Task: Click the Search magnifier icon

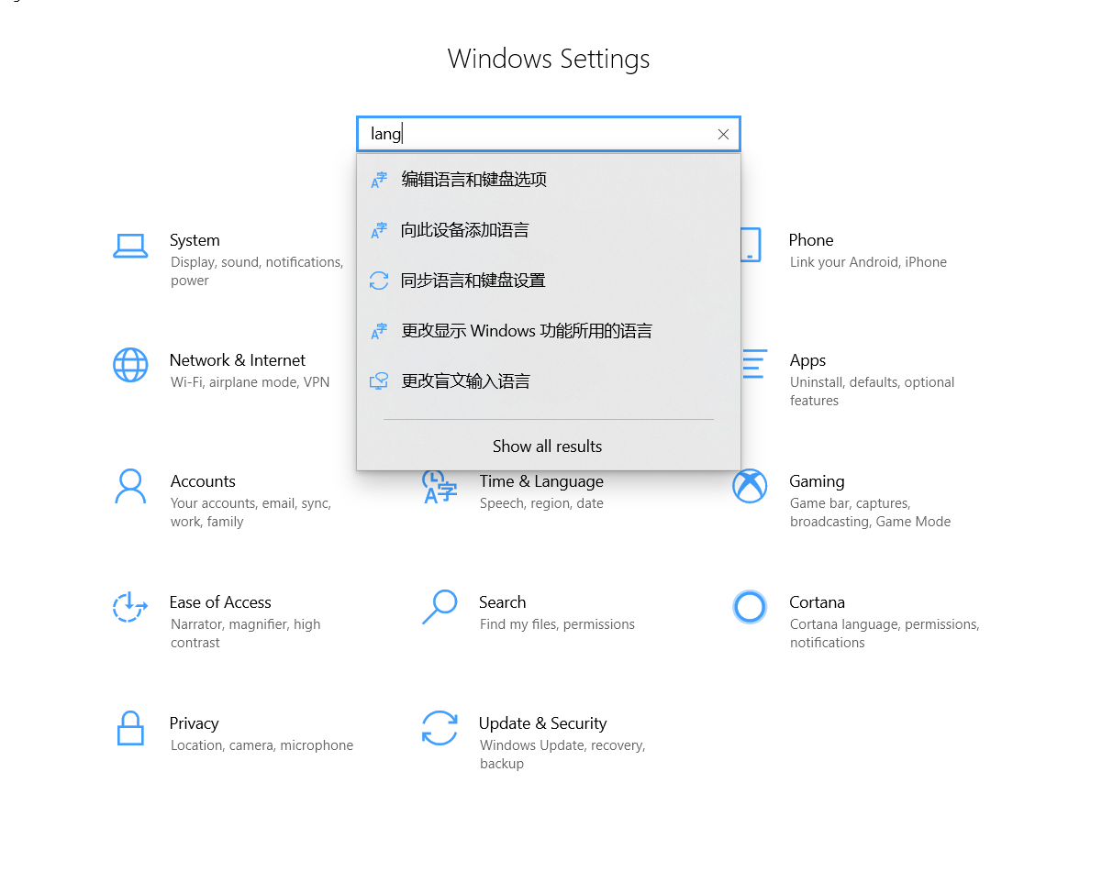Action: pos(440,607)
